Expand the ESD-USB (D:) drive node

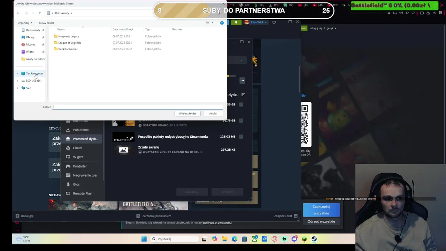pyautogui.click(x=17, y=81)
